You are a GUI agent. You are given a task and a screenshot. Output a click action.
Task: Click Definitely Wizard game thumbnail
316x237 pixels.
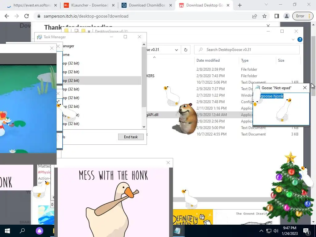pos(193,217)
